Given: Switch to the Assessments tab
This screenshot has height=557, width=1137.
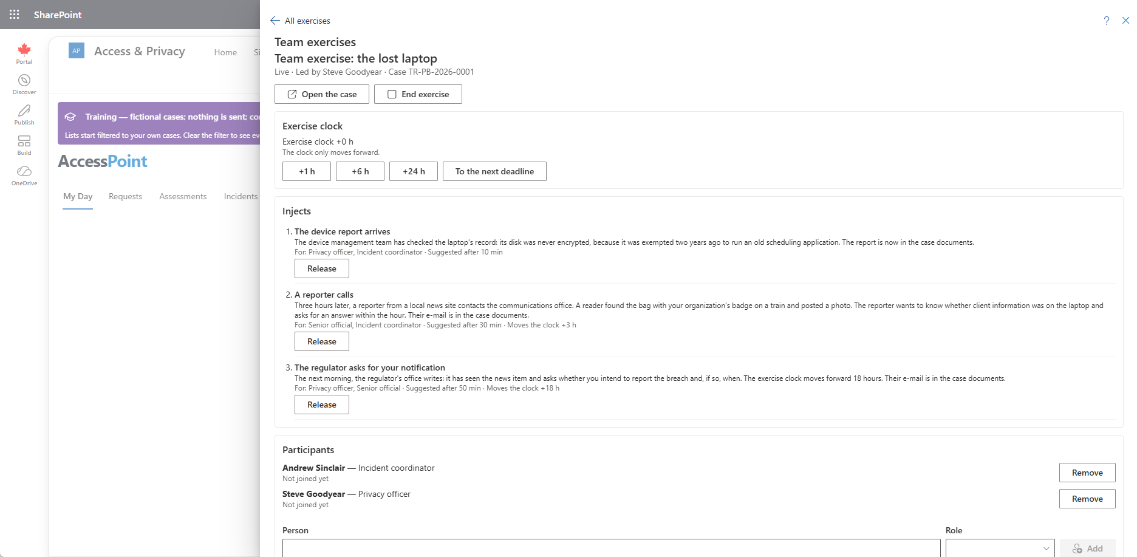Looking at the screenshot, I should (183, 196).
